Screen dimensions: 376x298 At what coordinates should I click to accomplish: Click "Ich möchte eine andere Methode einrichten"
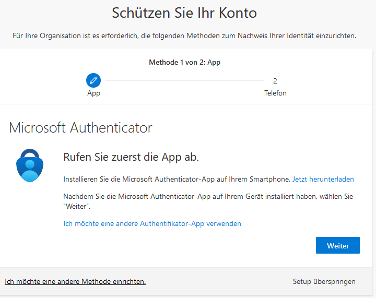pos(75,281)
